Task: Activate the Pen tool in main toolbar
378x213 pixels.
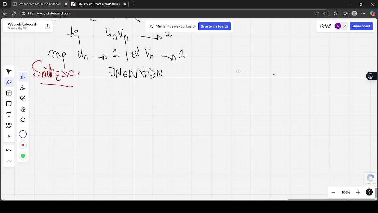Action: 9,82
